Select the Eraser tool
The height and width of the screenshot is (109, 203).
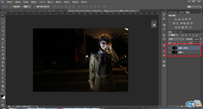(x=3, y=54)
